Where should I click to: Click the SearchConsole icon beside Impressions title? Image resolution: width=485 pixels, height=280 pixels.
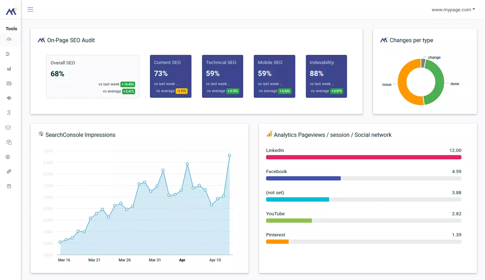click(x=41, y=134)
